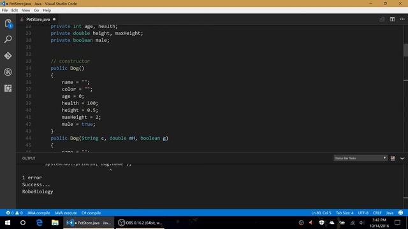Click the OUTPUT panel title
This screenshot has height=229, width=408.
pyautogui.click(x=29, y=158)
